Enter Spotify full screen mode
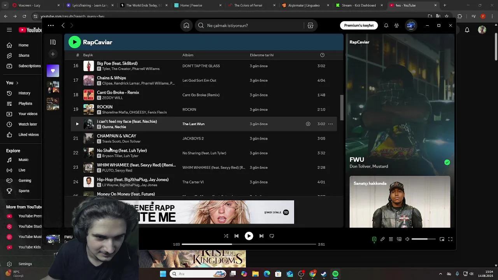498x280 pixels. tap(450, 239)
